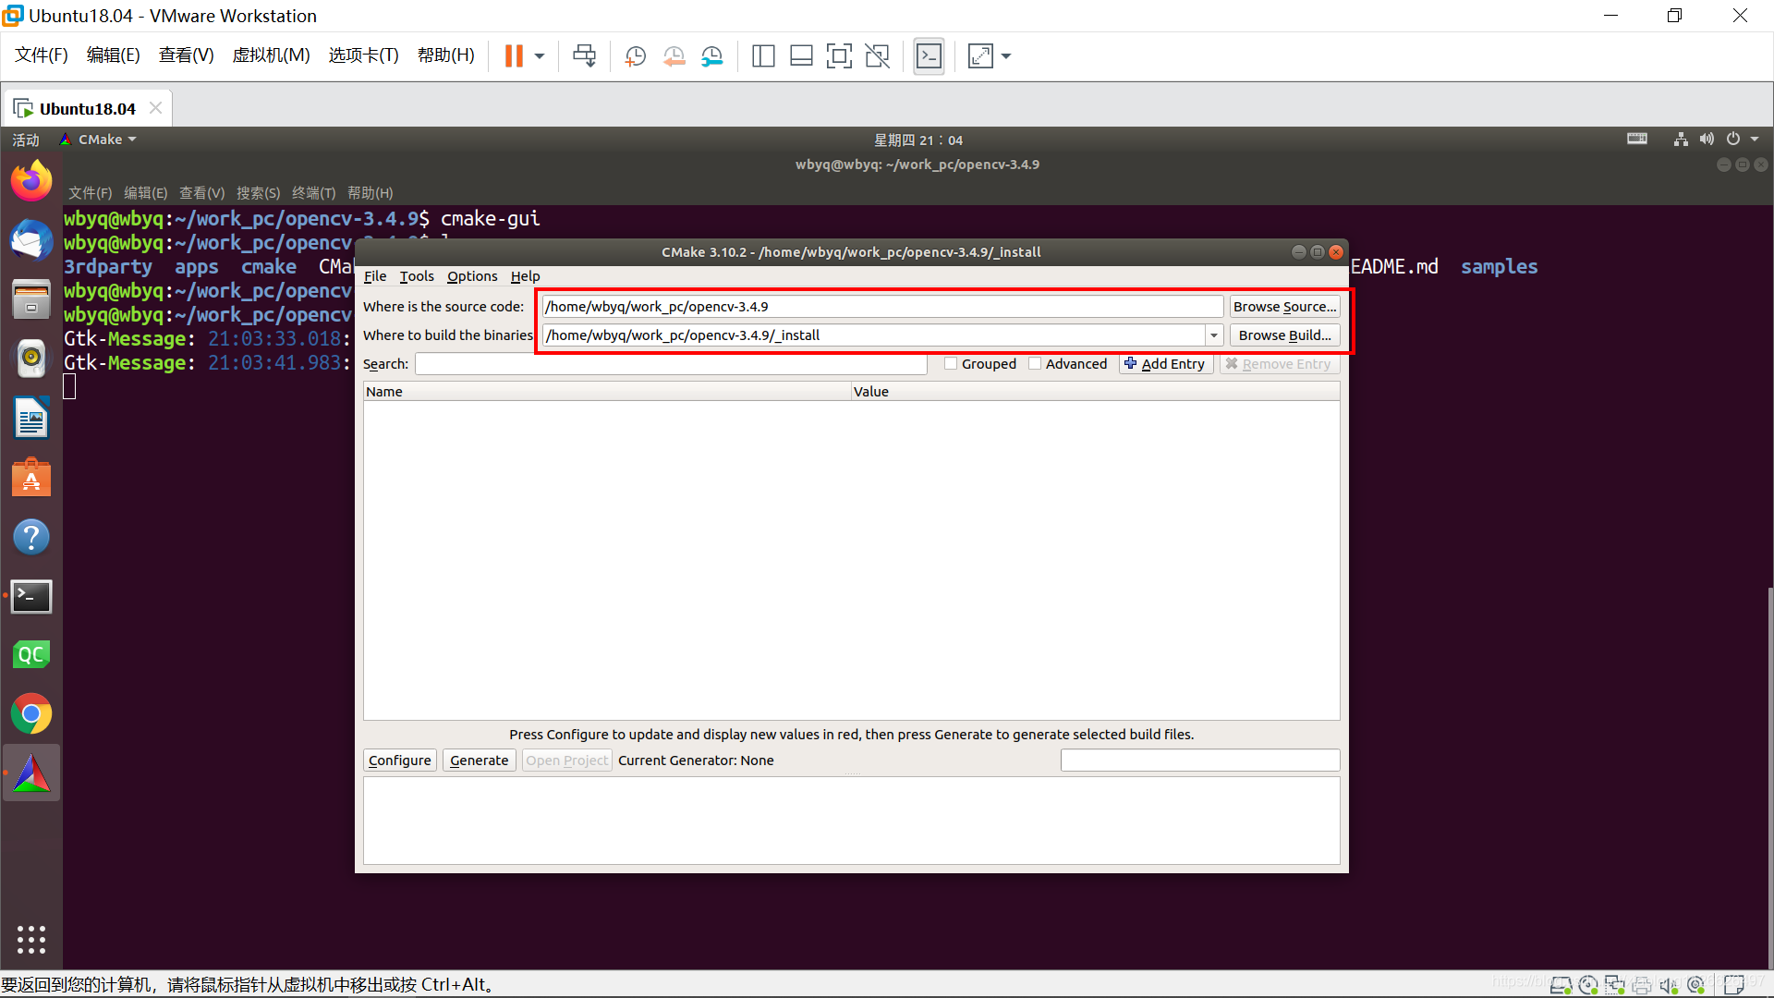The width and height of the screenshot is (1774, 998).
Task: Open the 活动 Activities overview
Action: tap(26, 140)
